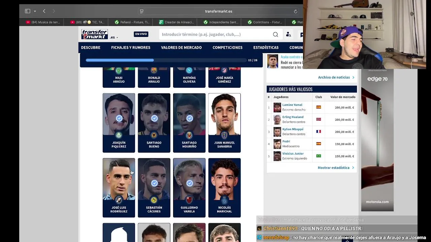Click Santiago Mouriño's Villarreal club badge
Viewport: 431px width, 242px height.
189,135
